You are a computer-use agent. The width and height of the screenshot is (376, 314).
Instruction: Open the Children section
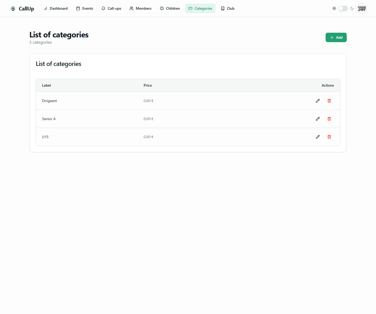click(170, 8)
